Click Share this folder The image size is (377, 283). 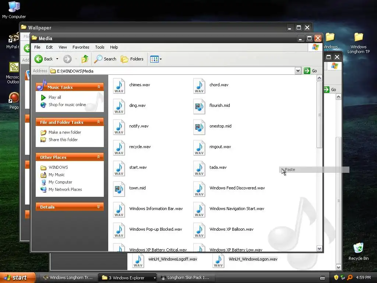pos(63,140)
